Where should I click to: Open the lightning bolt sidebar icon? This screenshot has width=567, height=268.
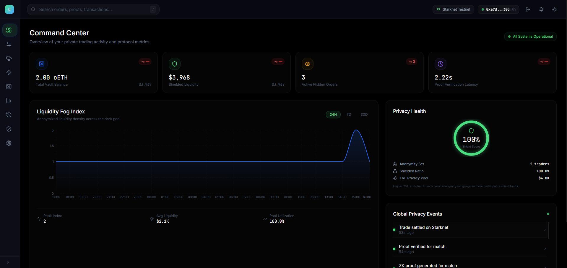[x=9, y=72]
